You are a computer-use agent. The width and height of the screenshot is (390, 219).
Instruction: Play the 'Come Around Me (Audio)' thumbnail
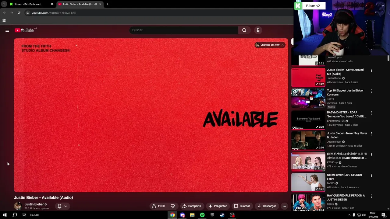coord(308,77)
